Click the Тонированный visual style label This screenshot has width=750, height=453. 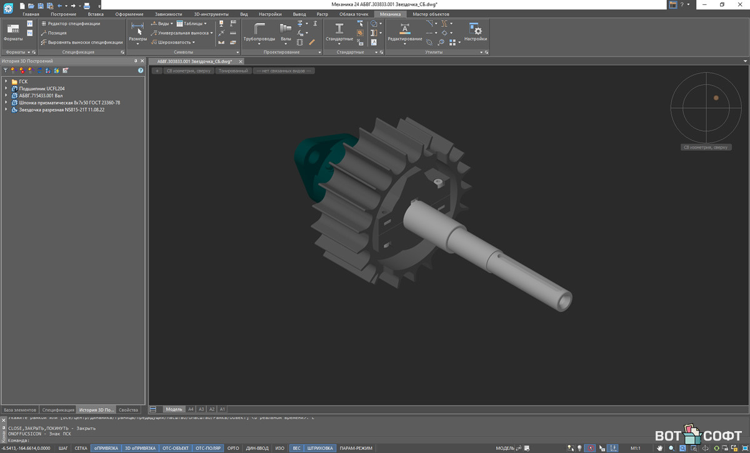click(x=233, y=71)
